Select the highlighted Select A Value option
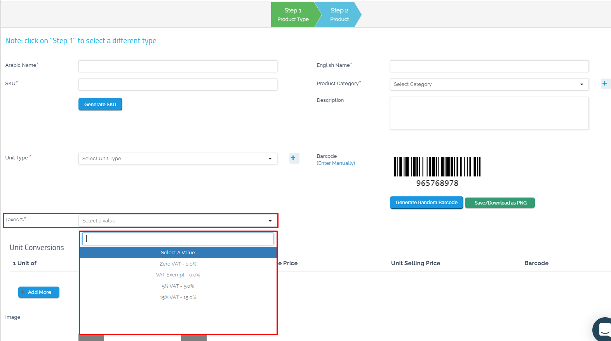The width and height of the screenshot is (611, 341). 178,253
